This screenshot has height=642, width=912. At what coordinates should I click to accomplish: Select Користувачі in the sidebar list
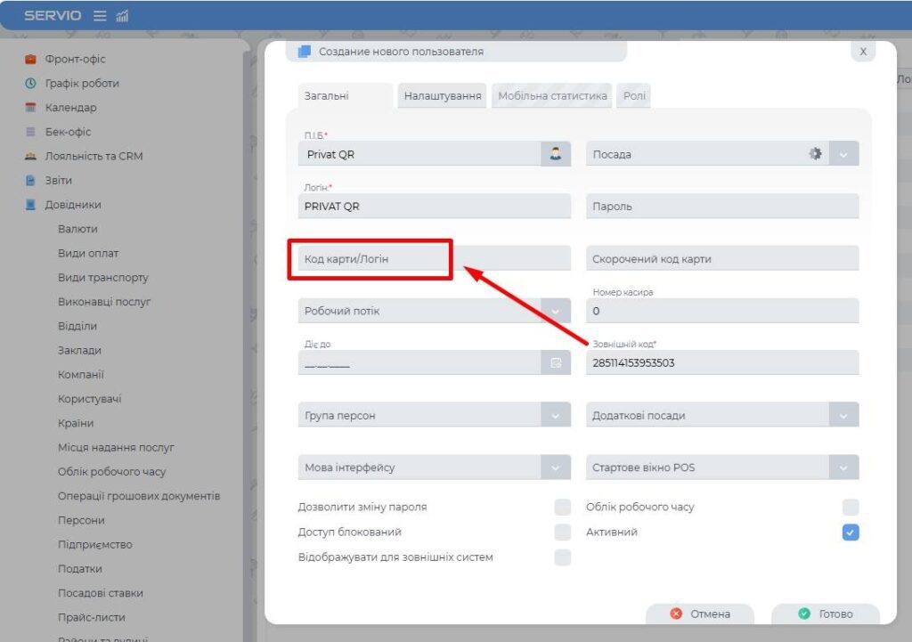pos(90,399)
